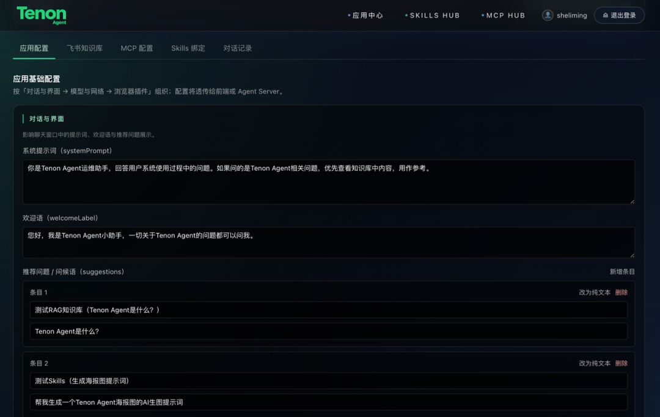Switch to the Skills 绑定 tab

tap(188, 48)
